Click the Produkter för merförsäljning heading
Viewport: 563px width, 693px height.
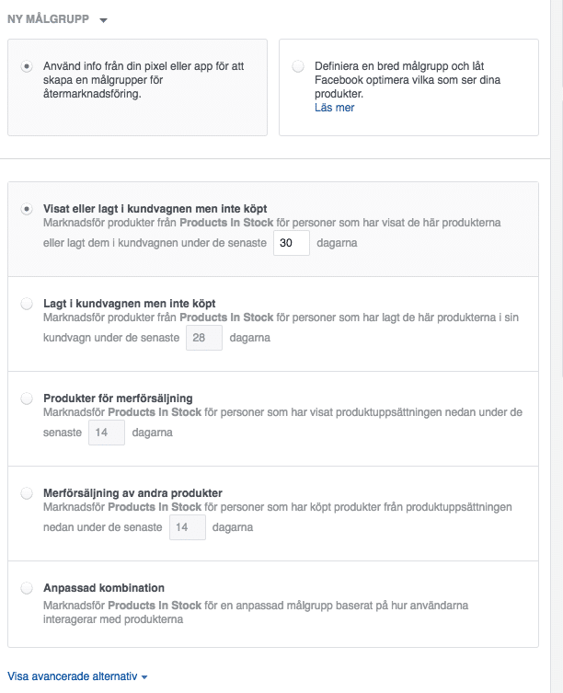pyautogui.click(x=118, y=398)
